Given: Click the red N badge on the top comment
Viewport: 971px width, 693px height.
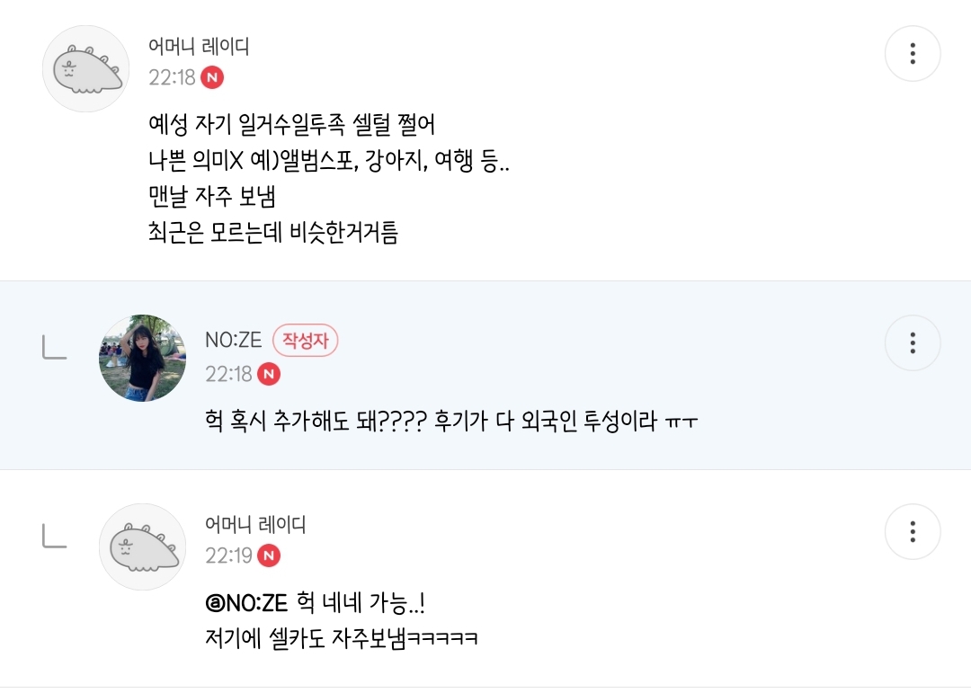Looking at the screenshot, I should tap(212, 77).
